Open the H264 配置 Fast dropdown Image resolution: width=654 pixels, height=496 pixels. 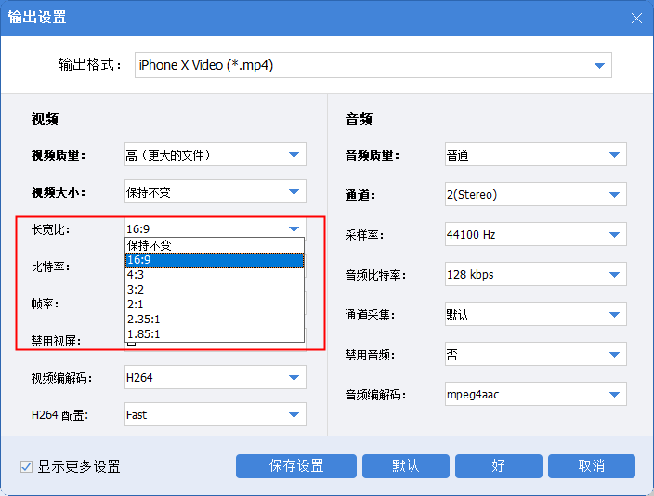[215, 414]
